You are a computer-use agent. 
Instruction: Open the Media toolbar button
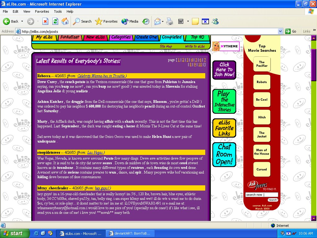pos(130,21)
